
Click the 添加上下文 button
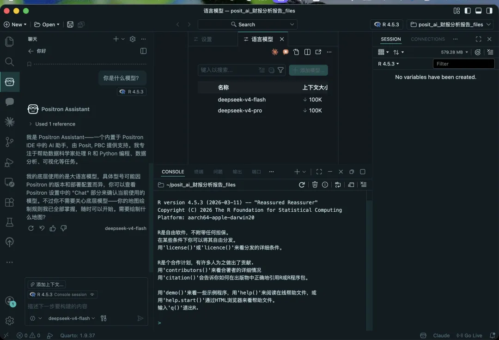(x=47, y=284)
